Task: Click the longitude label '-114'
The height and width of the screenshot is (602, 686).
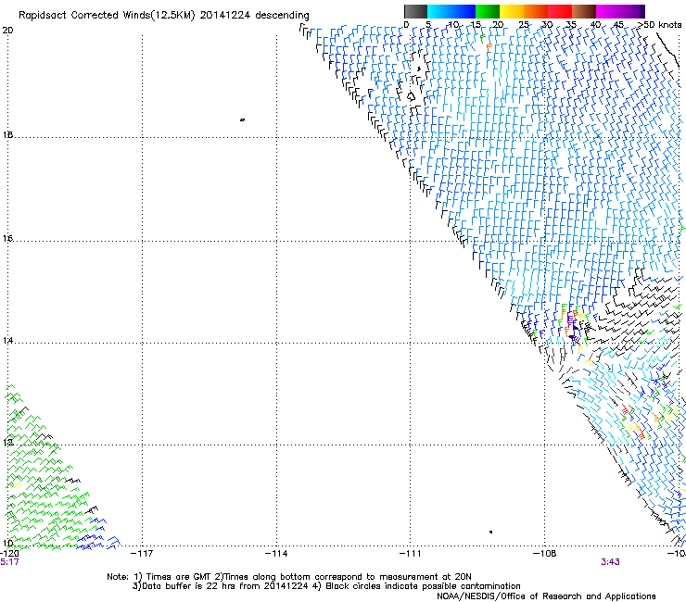Action: [276, 554]
